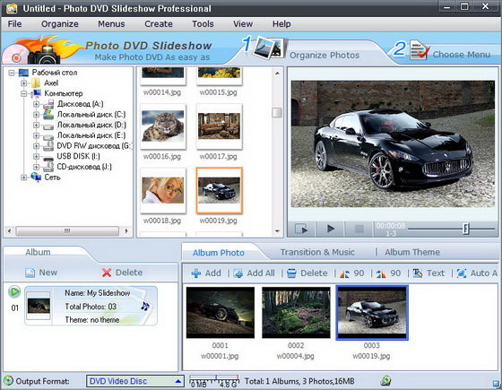This screenshot has width=502, height=390.
Task: Select thumbnail w00015.jpg
Action: pos(219,76)
